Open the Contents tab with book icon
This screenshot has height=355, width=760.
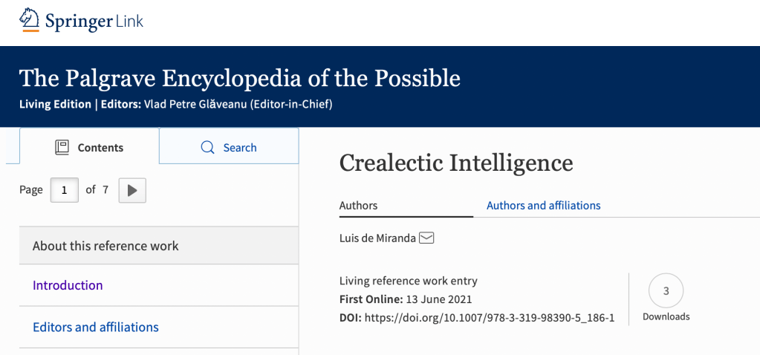point(89,147)
